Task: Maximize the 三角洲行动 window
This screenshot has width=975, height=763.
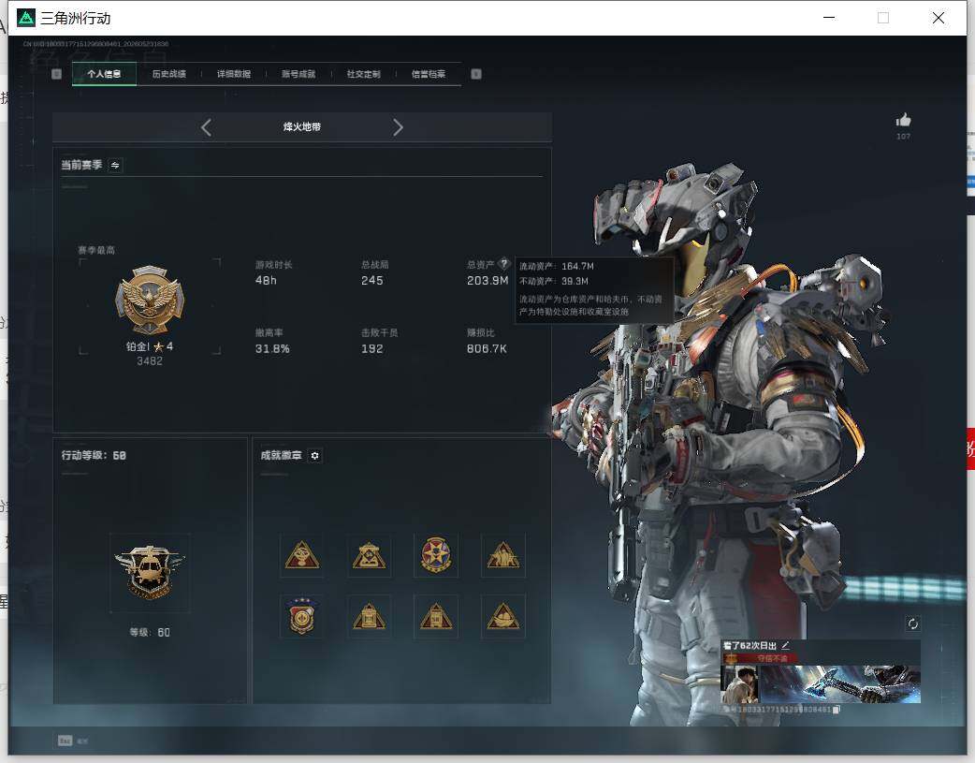Action: pos(883,18)
